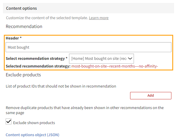Click the 'Most bought' text in Header field

pyautogui.click(x=19, y=47)
